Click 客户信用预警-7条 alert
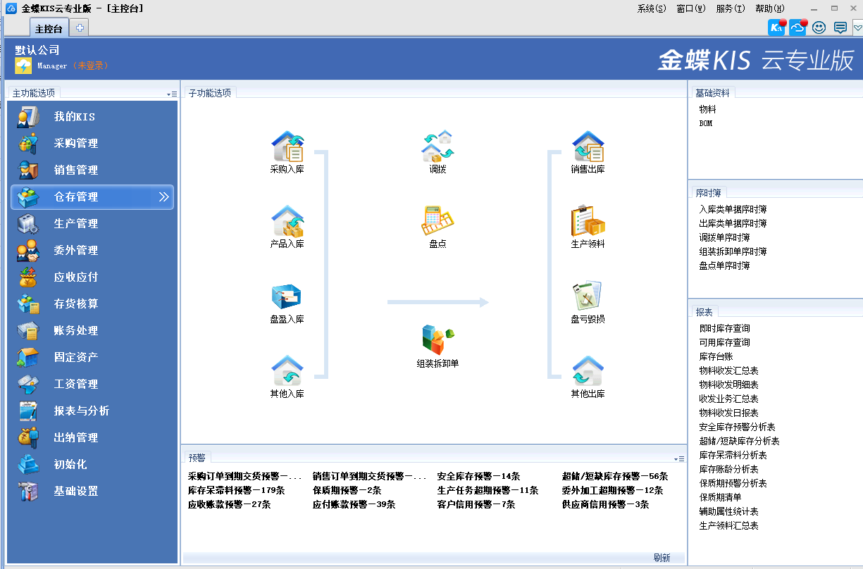 pyautogui.click(x=476, y=504)
